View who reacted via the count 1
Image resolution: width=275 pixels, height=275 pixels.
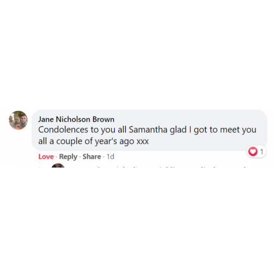(262, 152)
